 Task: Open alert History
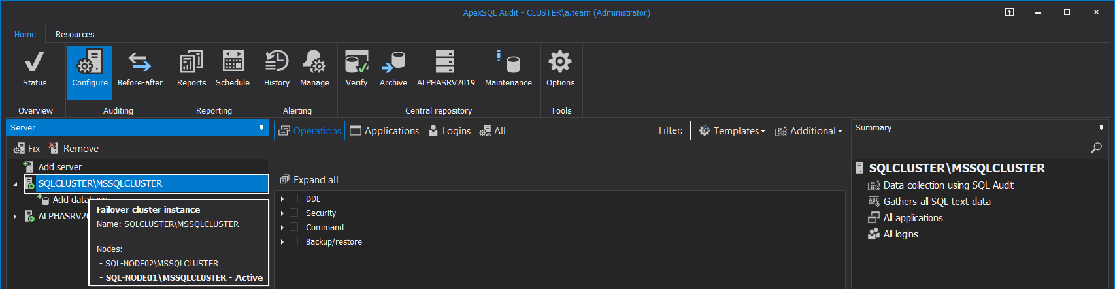coord(276,69)
